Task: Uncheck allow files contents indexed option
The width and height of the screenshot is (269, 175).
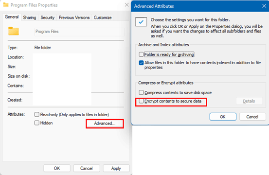Action: 141,63
